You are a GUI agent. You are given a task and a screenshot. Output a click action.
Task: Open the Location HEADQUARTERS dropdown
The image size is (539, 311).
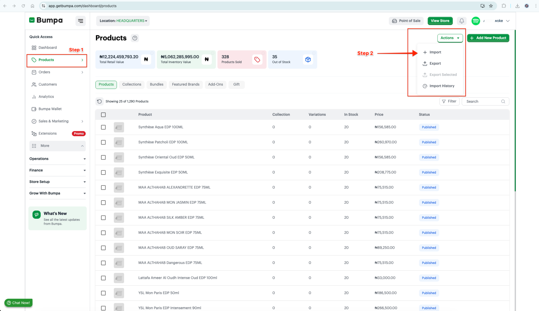point(123,21)
